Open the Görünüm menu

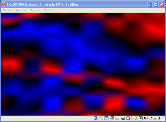coord(20,10)
